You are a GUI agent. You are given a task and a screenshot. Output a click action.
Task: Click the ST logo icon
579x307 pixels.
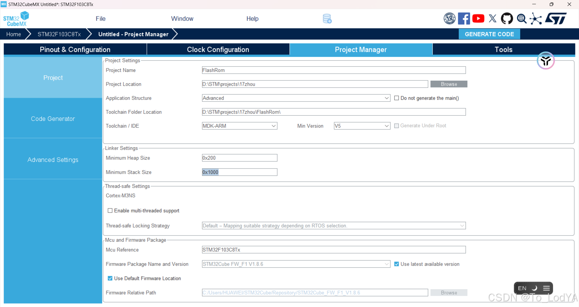pyautogui.click(x=556, y=19)
